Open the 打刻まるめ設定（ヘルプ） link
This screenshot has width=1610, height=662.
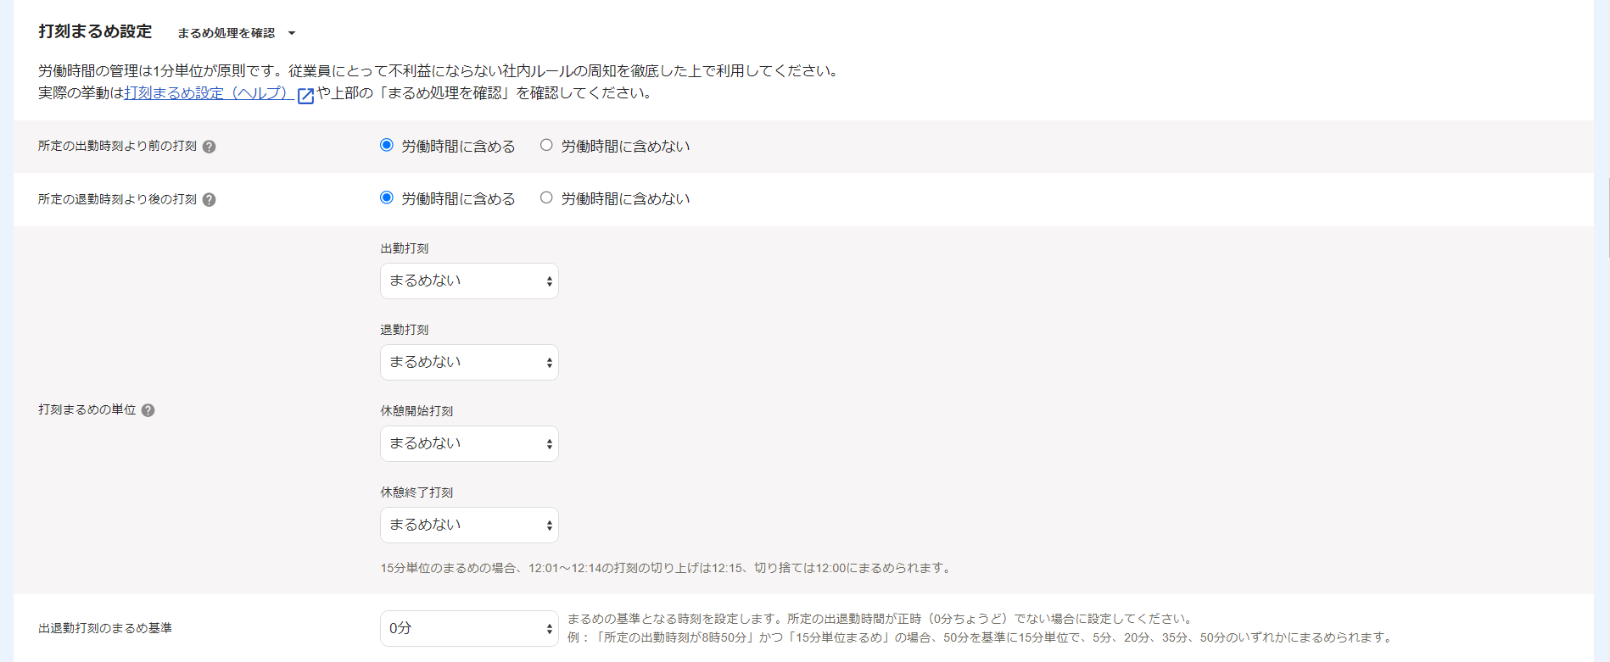[208, 93]
